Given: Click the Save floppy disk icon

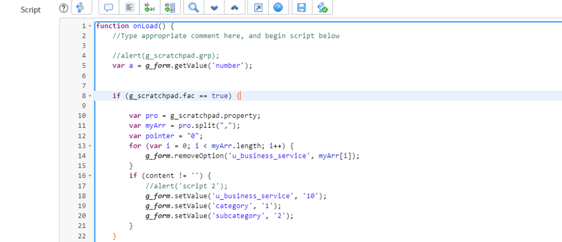Looking at the screenshot, I should point(302,8).
